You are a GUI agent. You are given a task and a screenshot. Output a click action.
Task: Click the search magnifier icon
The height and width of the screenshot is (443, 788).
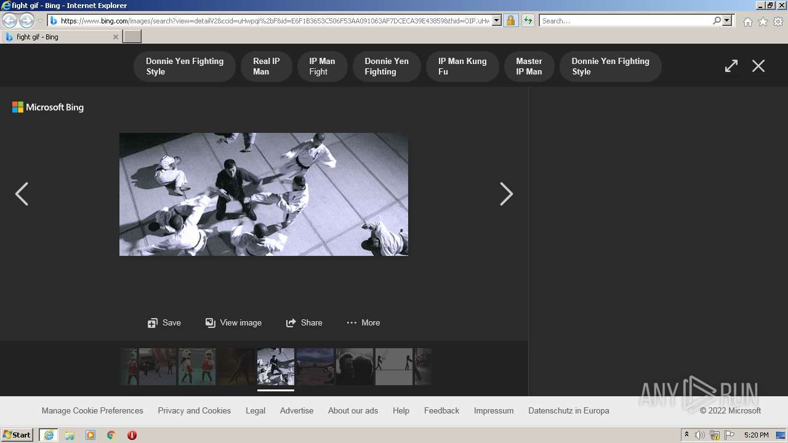click(717, 21)
